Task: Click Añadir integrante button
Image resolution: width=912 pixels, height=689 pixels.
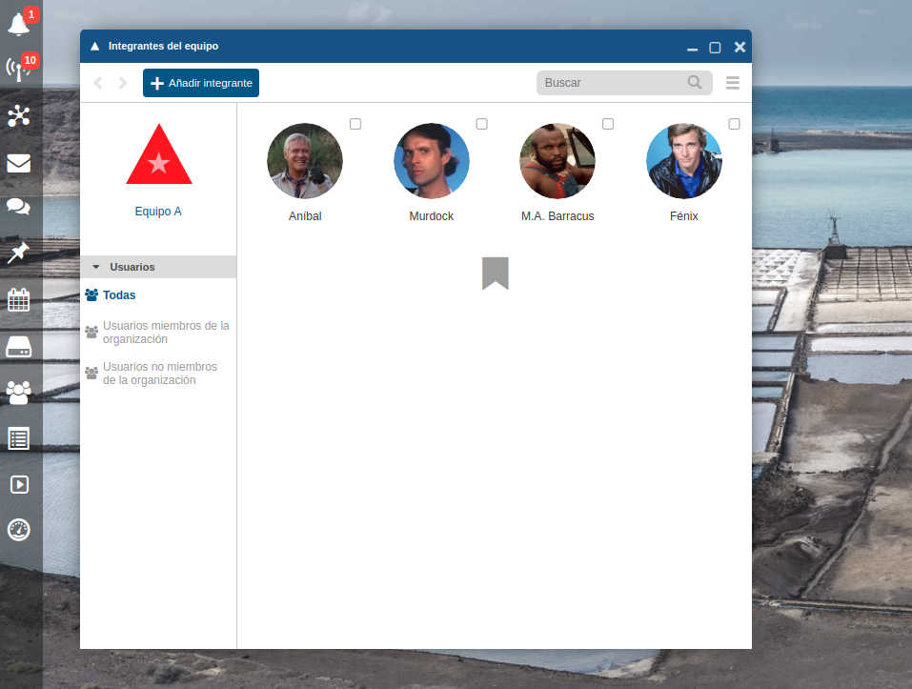Action: click(x=201, y=83)
